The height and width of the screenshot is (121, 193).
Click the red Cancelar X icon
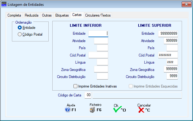point(141,110)
